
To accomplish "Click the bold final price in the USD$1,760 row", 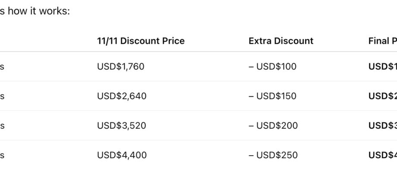I will (x=382, y=67).
